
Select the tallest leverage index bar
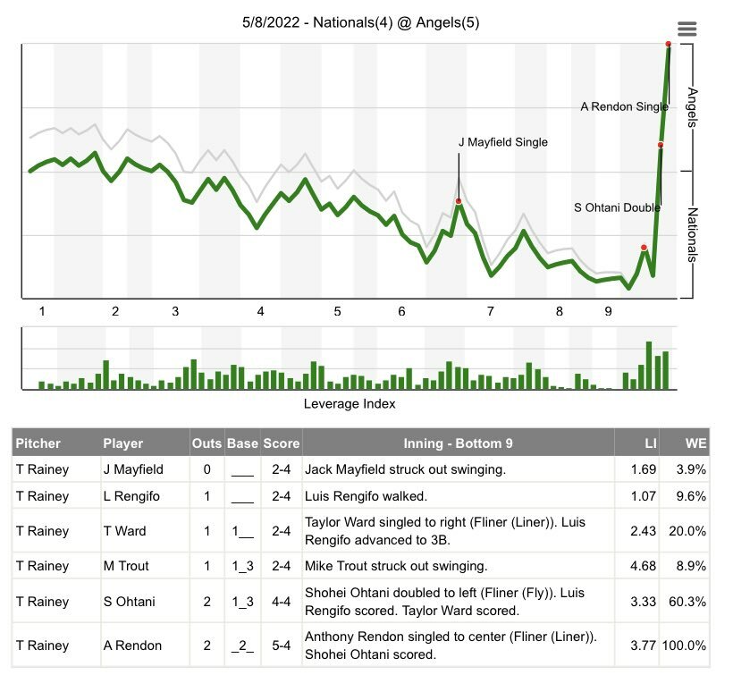(649, 366)
